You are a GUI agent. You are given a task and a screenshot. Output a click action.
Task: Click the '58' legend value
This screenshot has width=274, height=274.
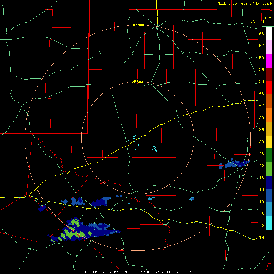[x=262, y=58]
